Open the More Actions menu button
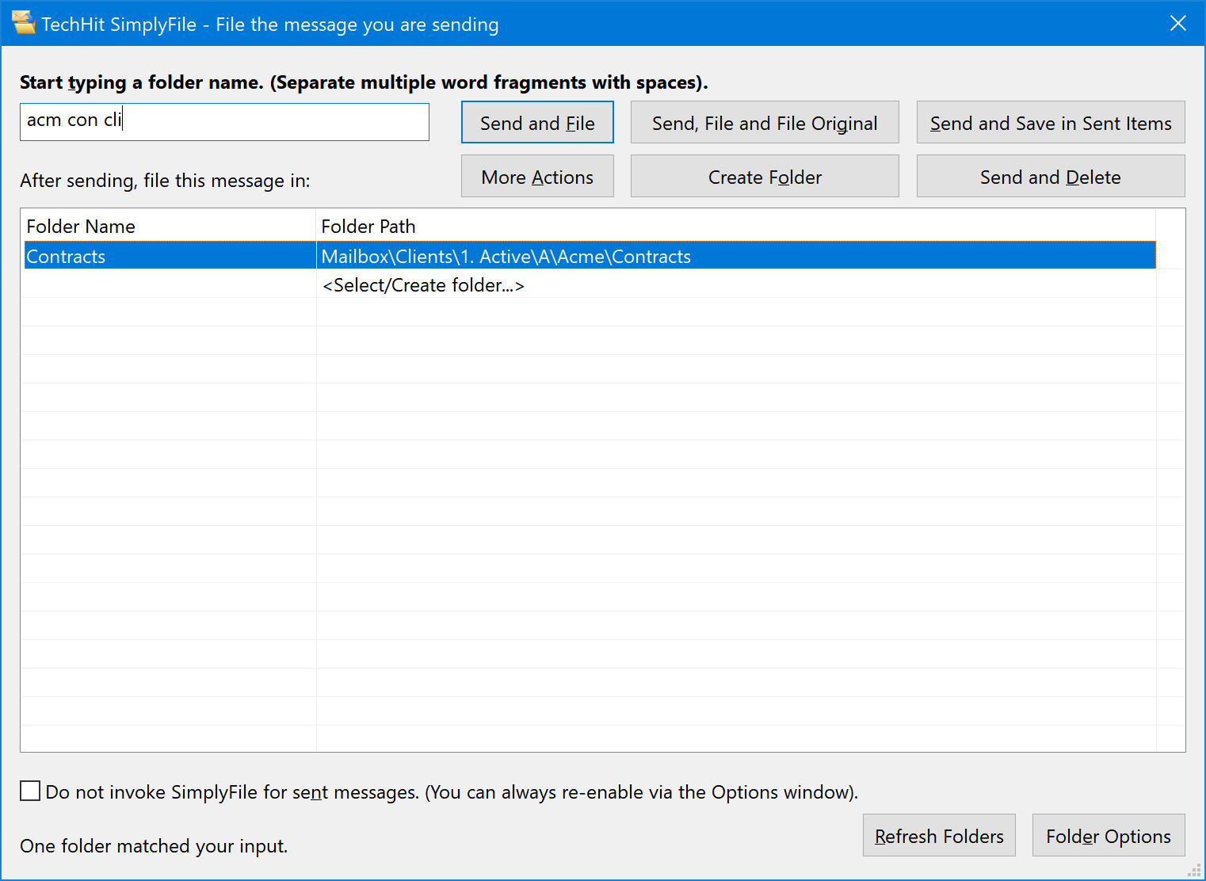 click(x=537, y=176)
